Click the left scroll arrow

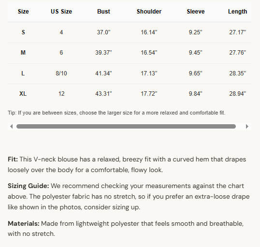[x=12, y=127]
